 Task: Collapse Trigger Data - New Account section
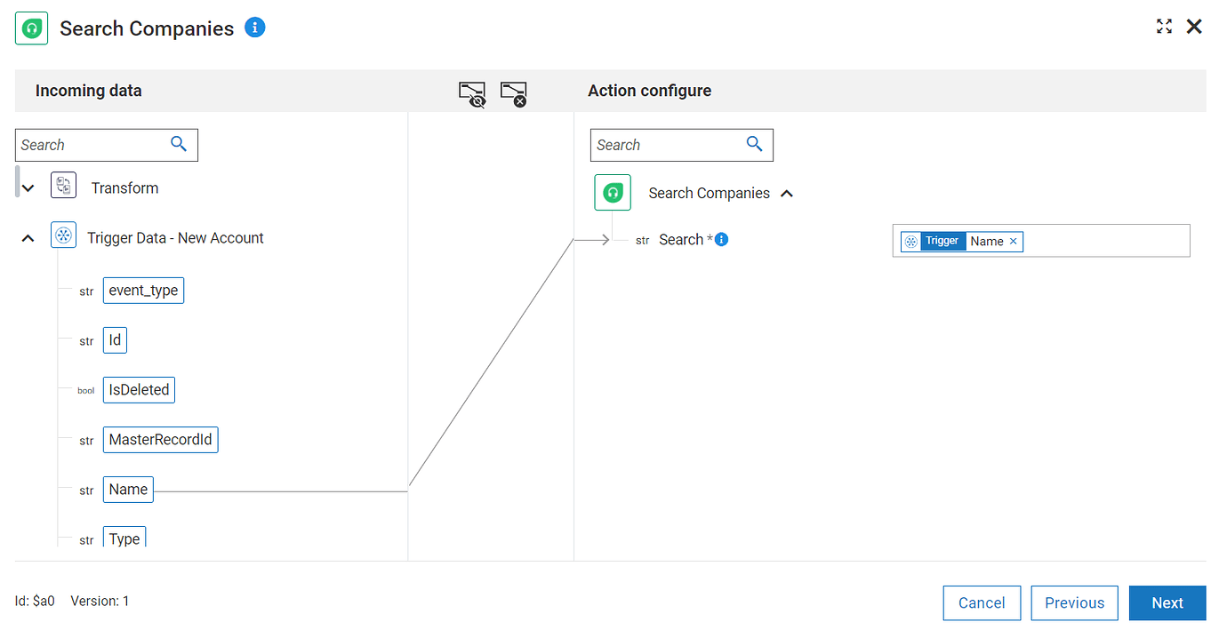[28, 238]
